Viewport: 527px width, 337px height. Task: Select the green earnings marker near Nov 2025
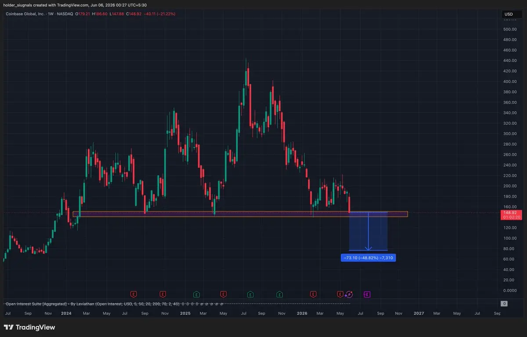(279, 294)
